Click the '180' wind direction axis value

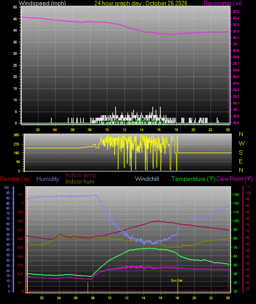coord(17,153)
